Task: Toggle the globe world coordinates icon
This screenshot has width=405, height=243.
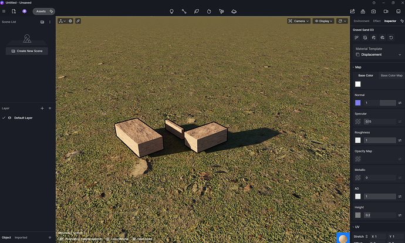Action: (x=70, y=21)
